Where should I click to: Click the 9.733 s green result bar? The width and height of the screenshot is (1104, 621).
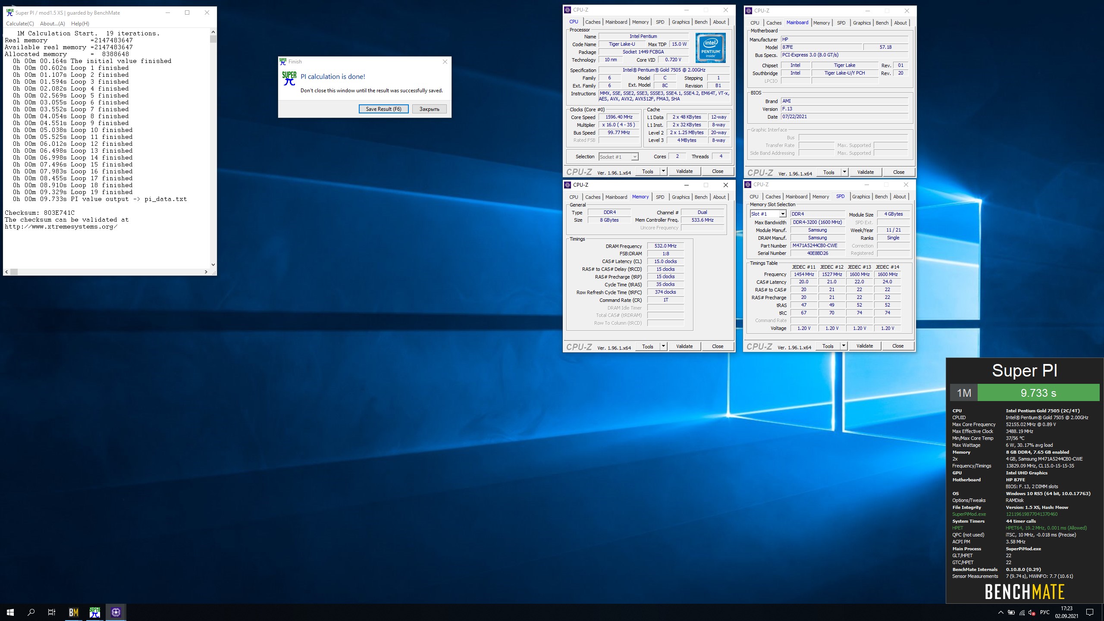pos(1038,393)
